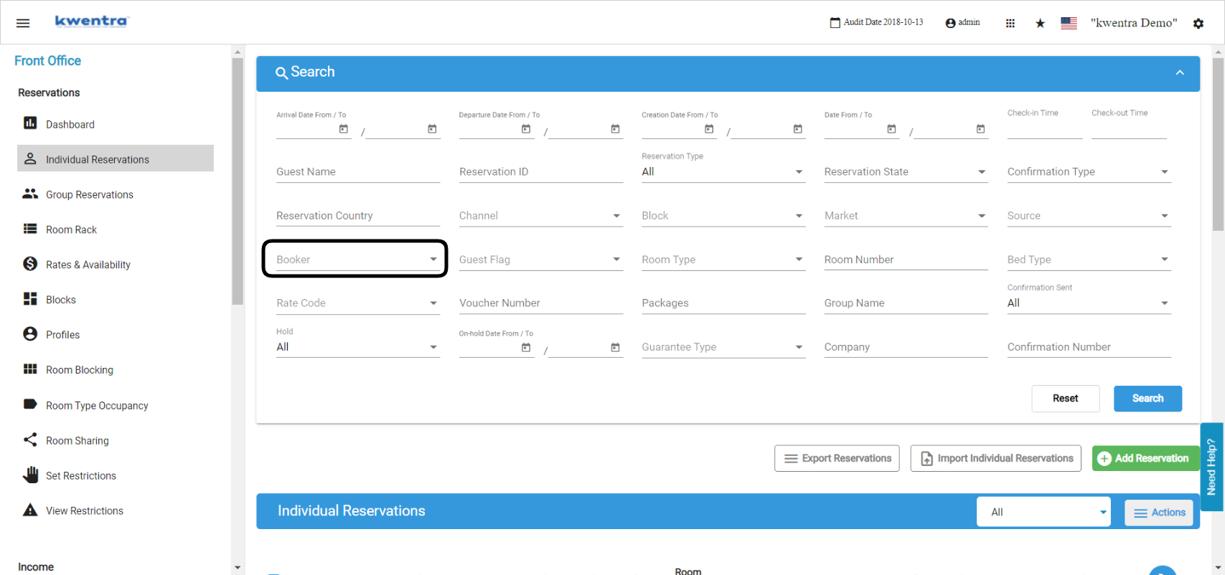The height and width of the screenshot is (575, 1225).
Task: Click the Guest Name input field
Action: coord(357,172)
